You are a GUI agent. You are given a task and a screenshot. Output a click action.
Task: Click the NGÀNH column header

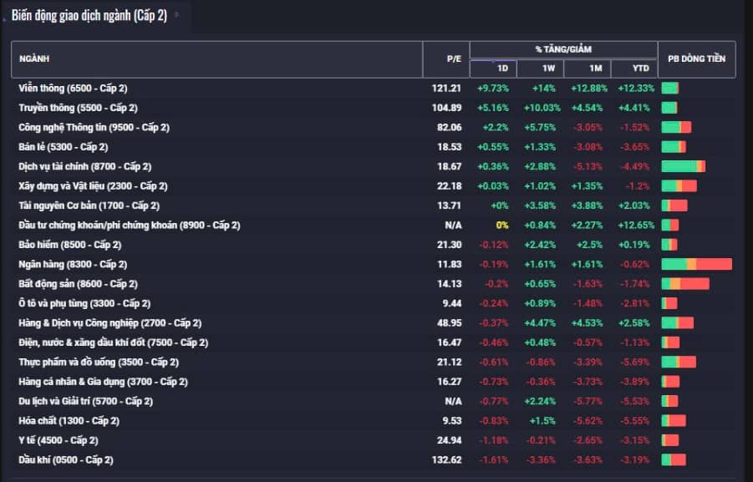(x=217, y=59)
